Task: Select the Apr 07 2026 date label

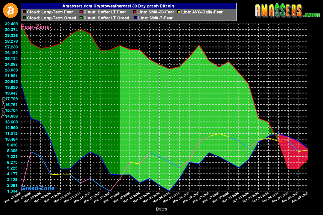Action: coord(300,198)
